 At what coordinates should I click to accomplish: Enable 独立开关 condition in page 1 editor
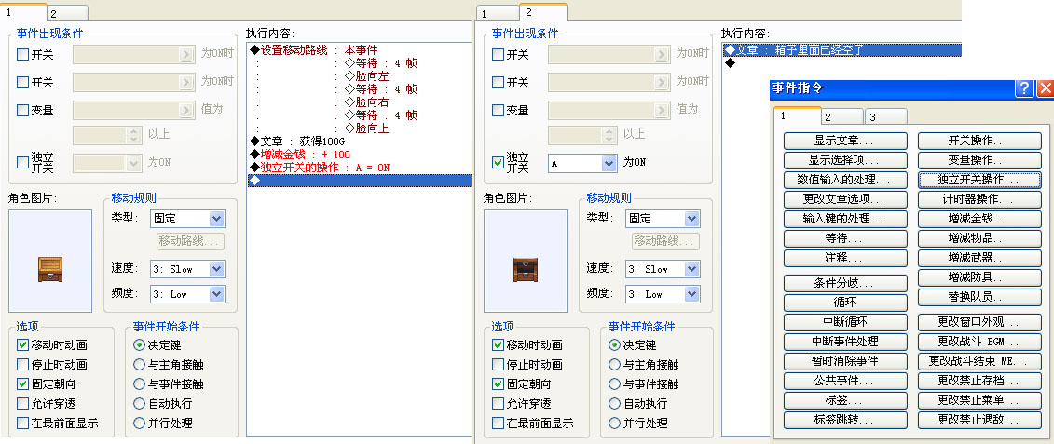[23, 162]
